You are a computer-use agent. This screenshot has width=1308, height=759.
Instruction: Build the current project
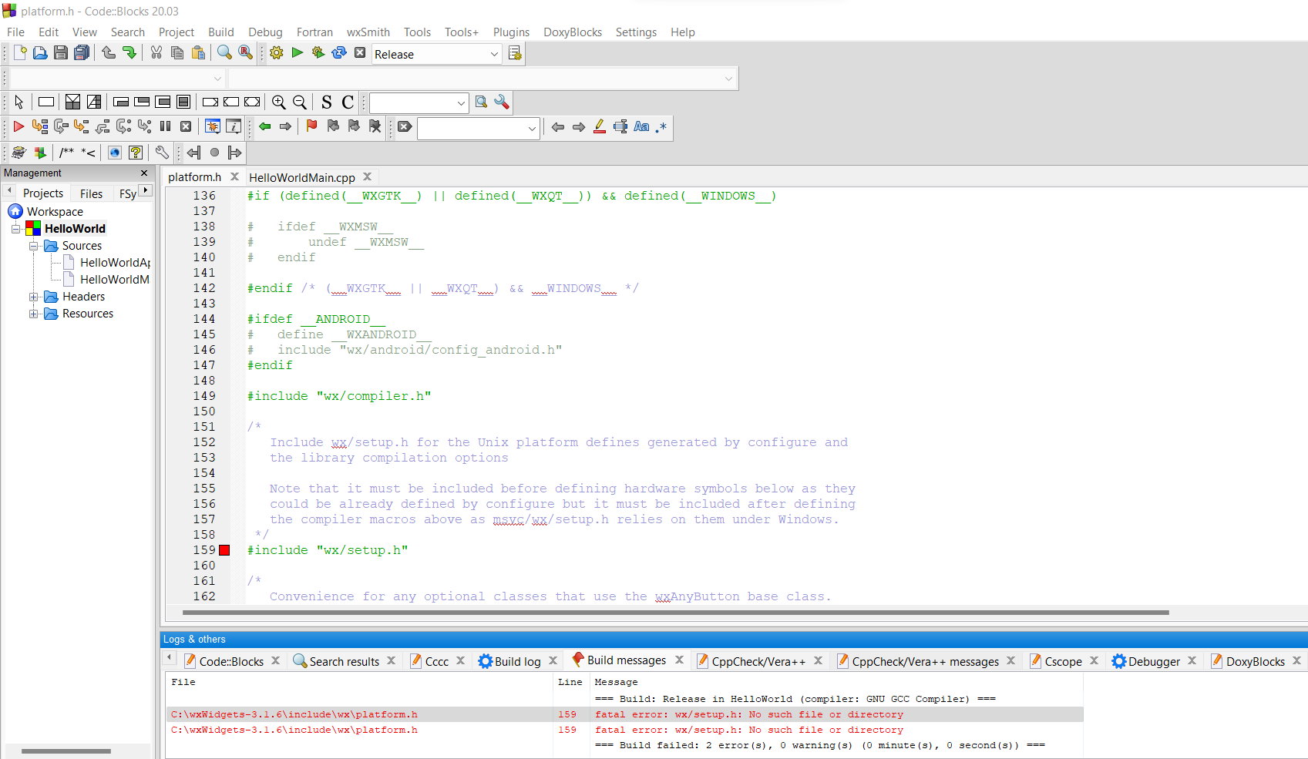pyautogui.click(x=276, y=52)
